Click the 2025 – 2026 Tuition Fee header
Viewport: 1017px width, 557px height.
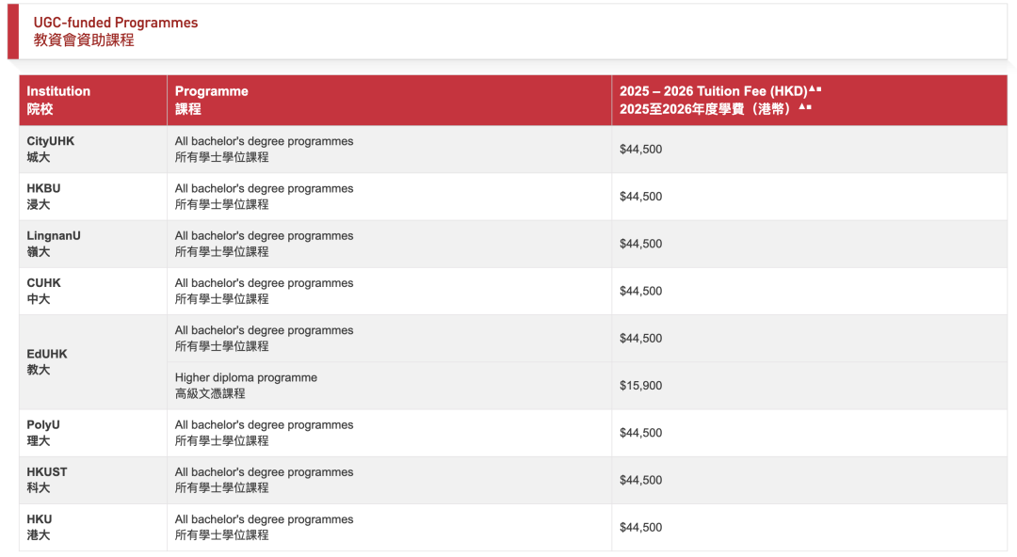pyautogui.click(x=810, y=100)
